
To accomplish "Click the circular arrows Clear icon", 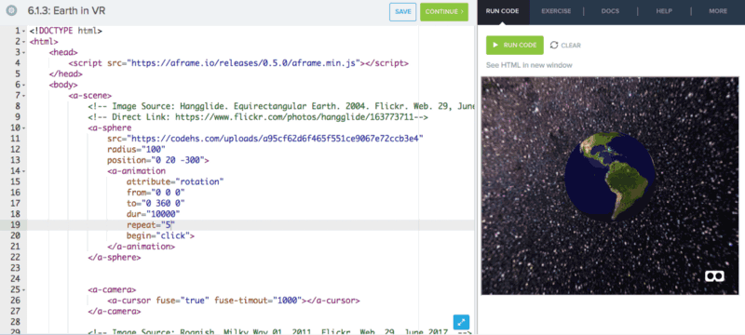I will click(x=554, y=45).
